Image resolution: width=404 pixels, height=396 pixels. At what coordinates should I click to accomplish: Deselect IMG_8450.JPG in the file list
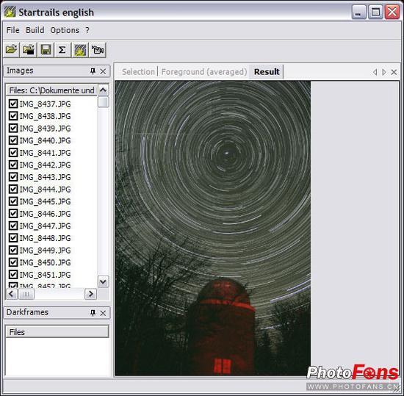pyautogui.click(x=13, y=262)
